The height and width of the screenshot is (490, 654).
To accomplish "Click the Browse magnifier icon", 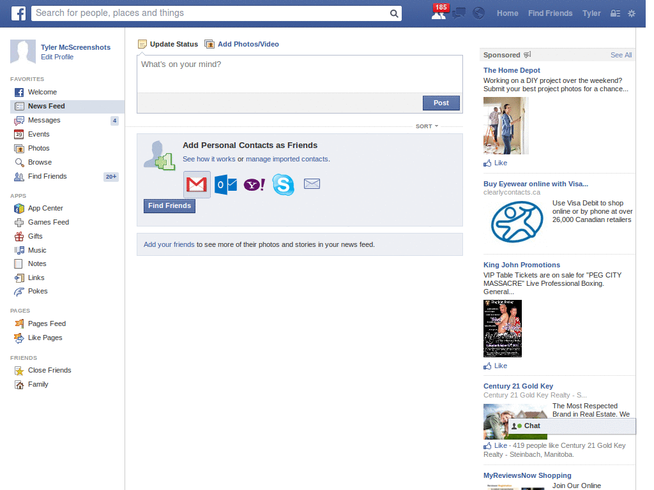I will tap(19, 163).
